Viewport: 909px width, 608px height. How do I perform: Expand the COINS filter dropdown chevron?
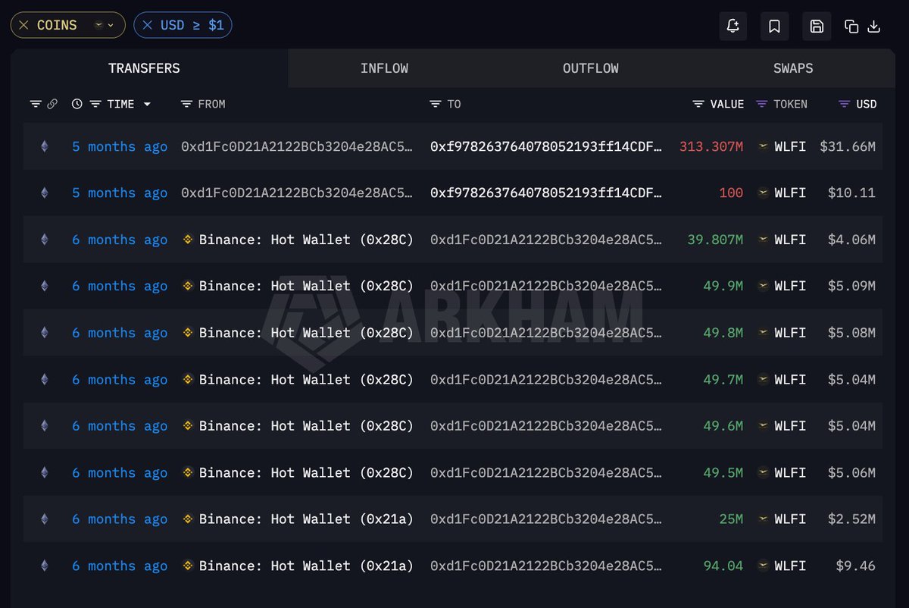111,25
